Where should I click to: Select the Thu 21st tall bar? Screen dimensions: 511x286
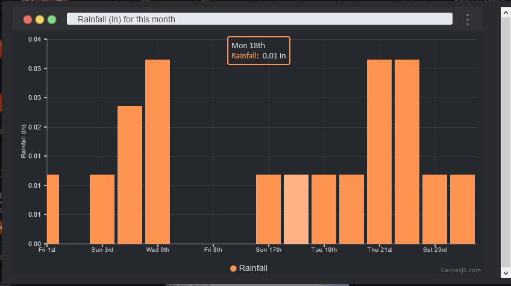coord(380,152)
